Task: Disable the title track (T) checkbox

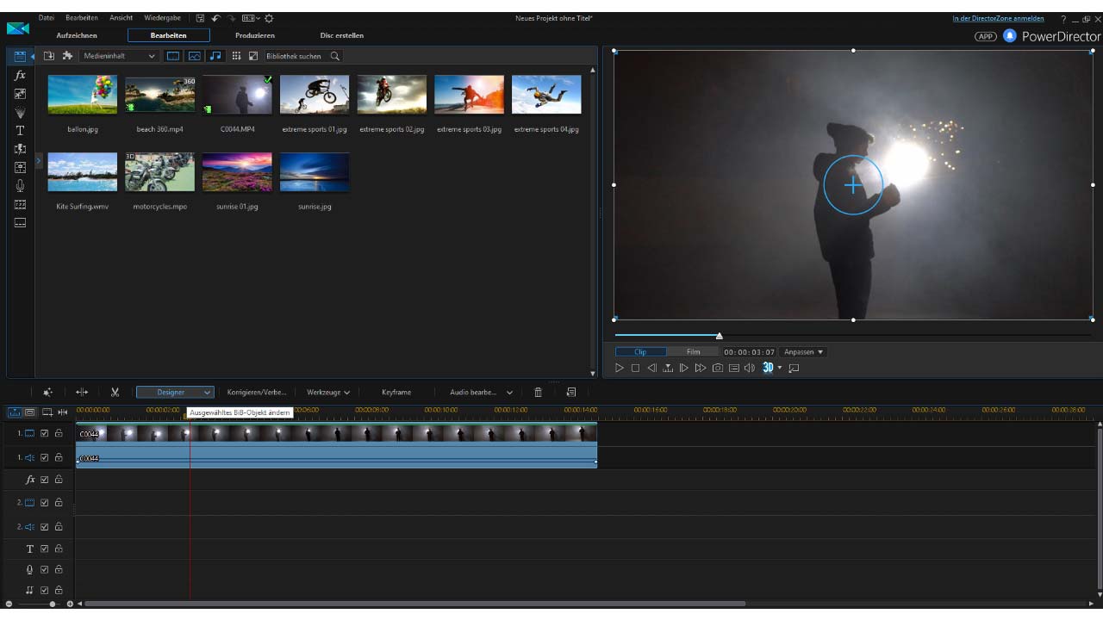Action: pyautogui.click(x=45, y=549)
